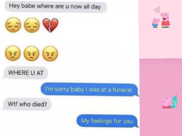The height and width of the screenshot is (136, 182).
Task: Click the second pensive face emoji
Action: (32, 25)
